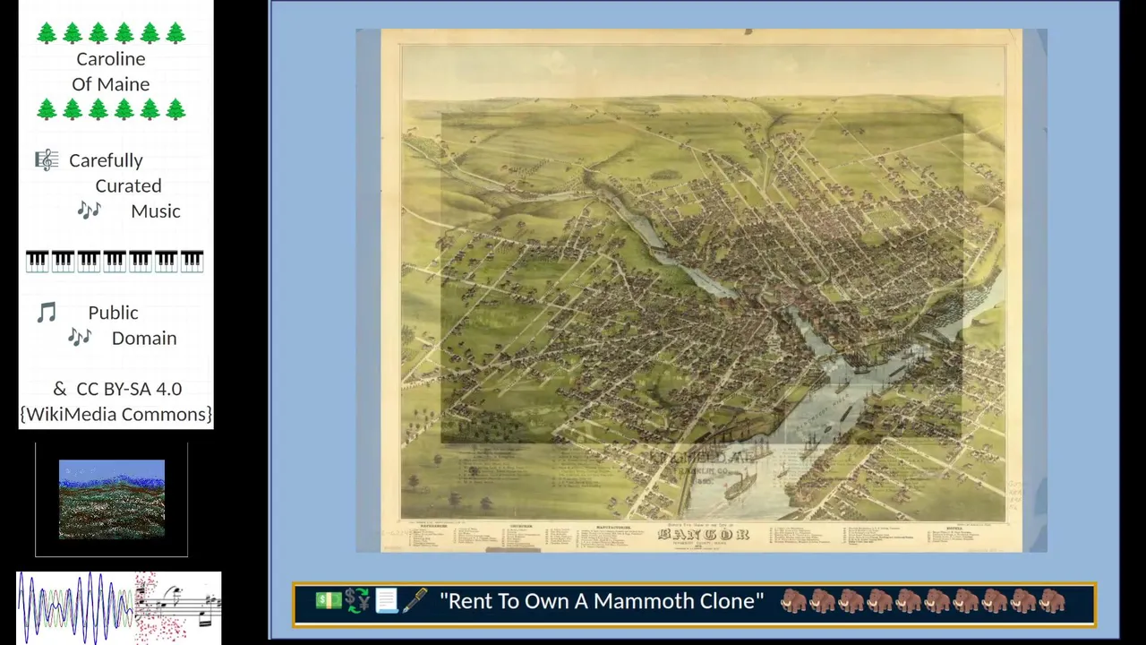Click the last mammoth icon in the banner
This screenshot has width=1146, height=645.
pyautogui.click(x=1051, y=601)
